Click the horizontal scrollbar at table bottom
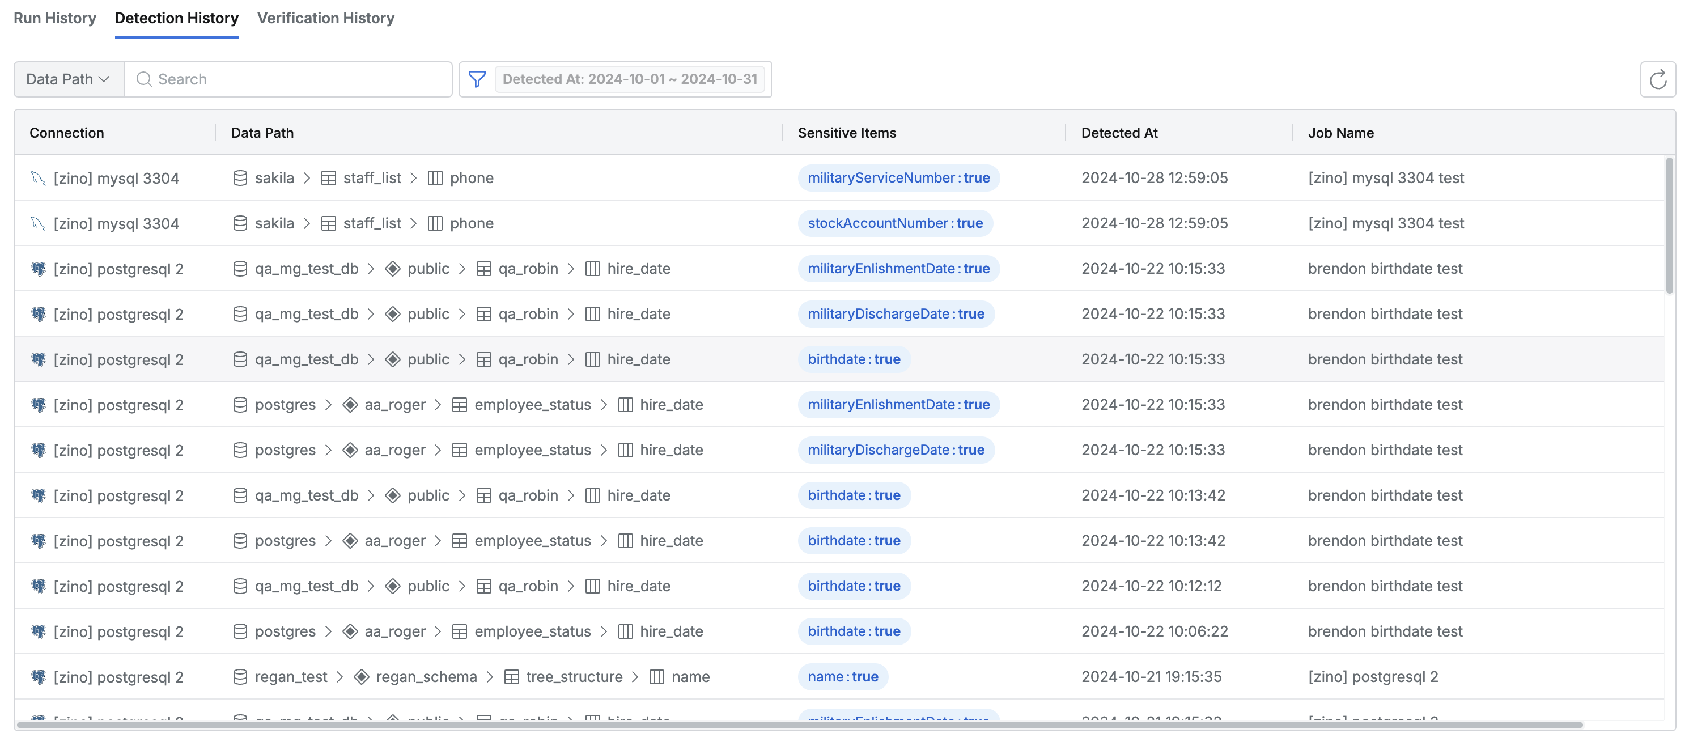This screenshot has height=746, width=1689. 799,725
